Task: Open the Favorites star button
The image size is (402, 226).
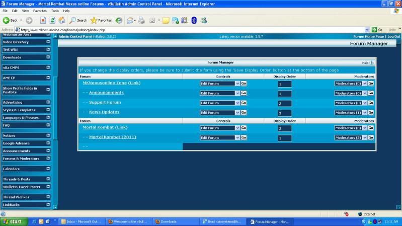Action: (101, 20)
